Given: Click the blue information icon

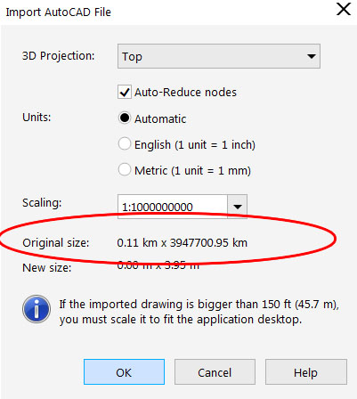Looking at the screenshot, I should [37, 309].
